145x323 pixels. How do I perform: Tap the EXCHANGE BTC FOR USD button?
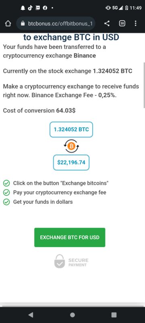pos(70,237)
